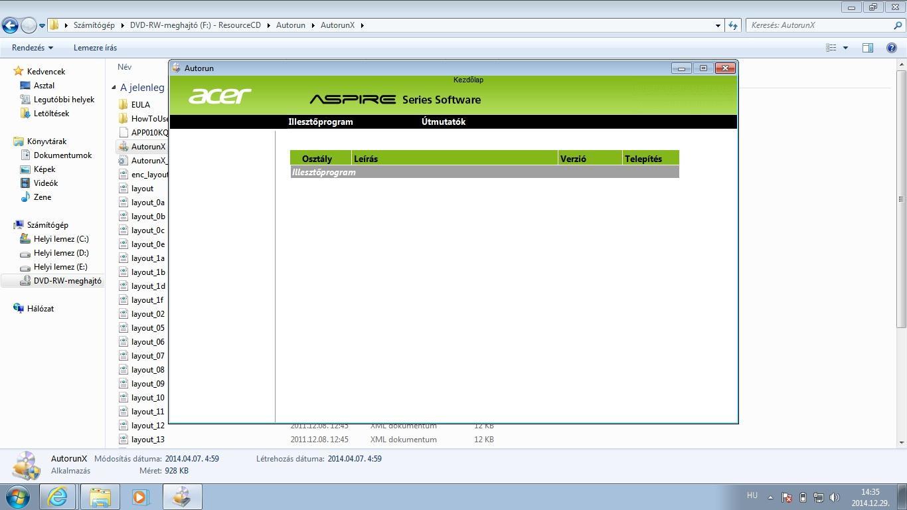Select the layout_1f file
The height and width of the screenshot is (510, 907).
[x=147, y=299]
